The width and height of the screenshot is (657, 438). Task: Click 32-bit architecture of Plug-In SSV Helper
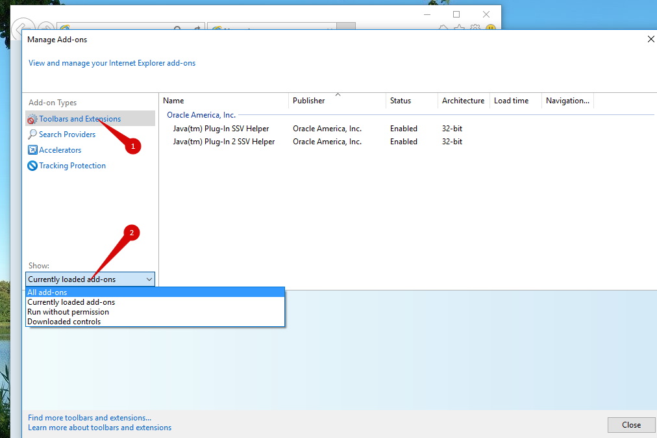(452, 129)
